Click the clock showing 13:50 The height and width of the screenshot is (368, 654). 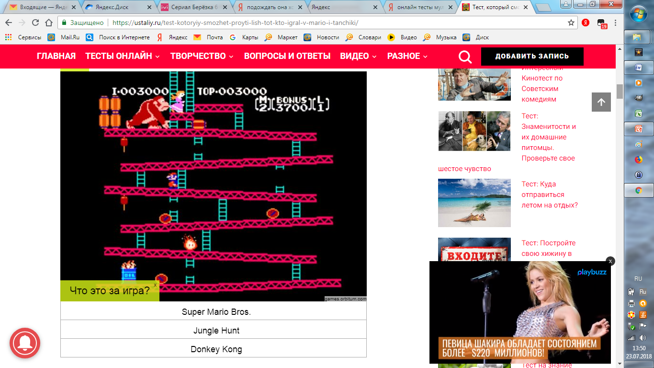[639, 348]
